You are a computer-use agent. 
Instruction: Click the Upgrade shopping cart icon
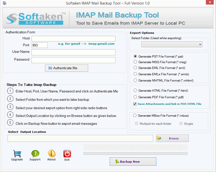(17, 153)
